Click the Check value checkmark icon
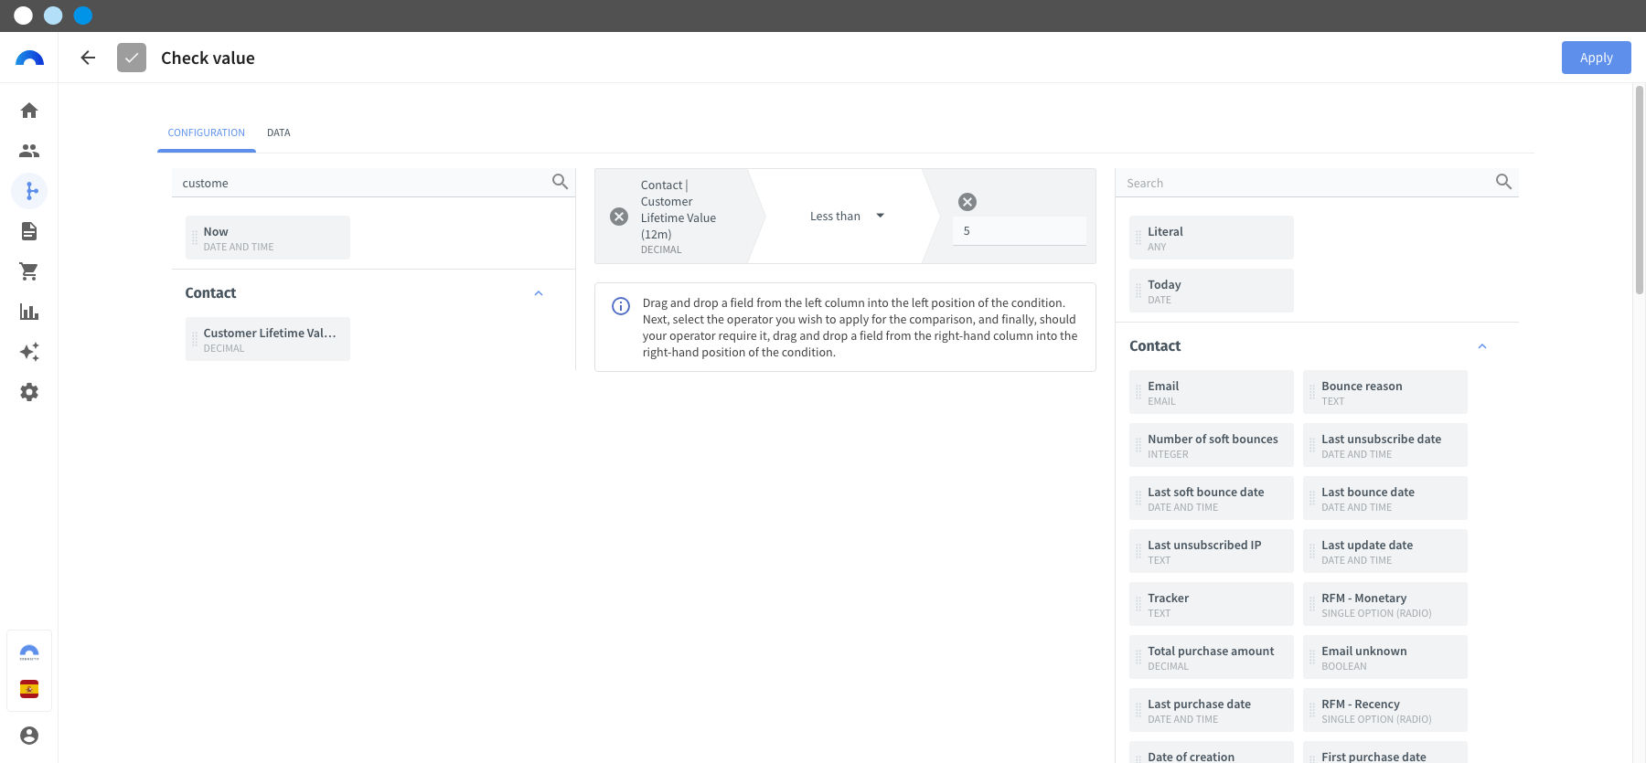This screenshot has height=763, width=1646. [132, 58]
